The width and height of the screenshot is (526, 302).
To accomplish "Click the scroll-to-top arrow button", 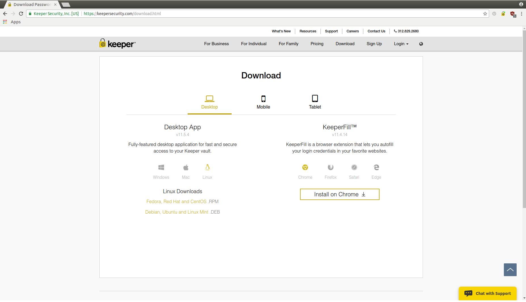I will point(510,270).
